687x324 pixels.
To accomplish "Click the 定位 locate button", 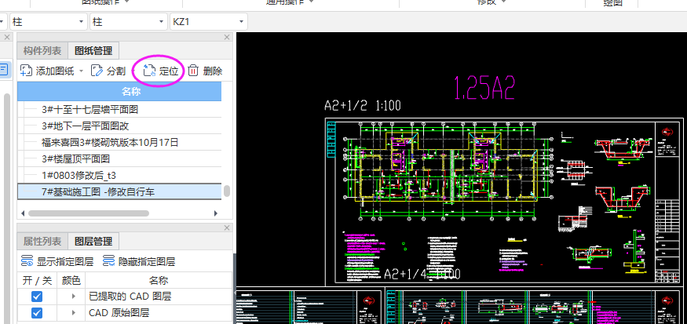I will (161, 71).
